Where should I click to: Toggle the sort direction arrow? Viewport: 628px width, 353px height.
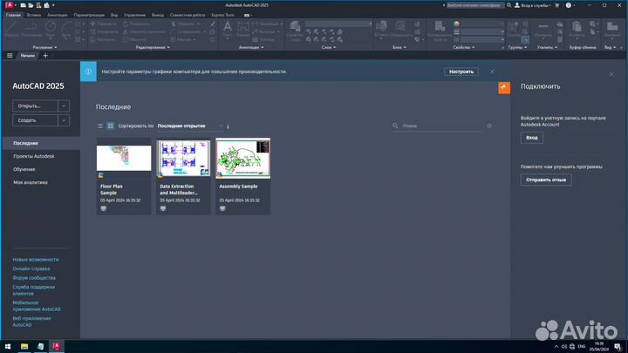tap(228, 126)
